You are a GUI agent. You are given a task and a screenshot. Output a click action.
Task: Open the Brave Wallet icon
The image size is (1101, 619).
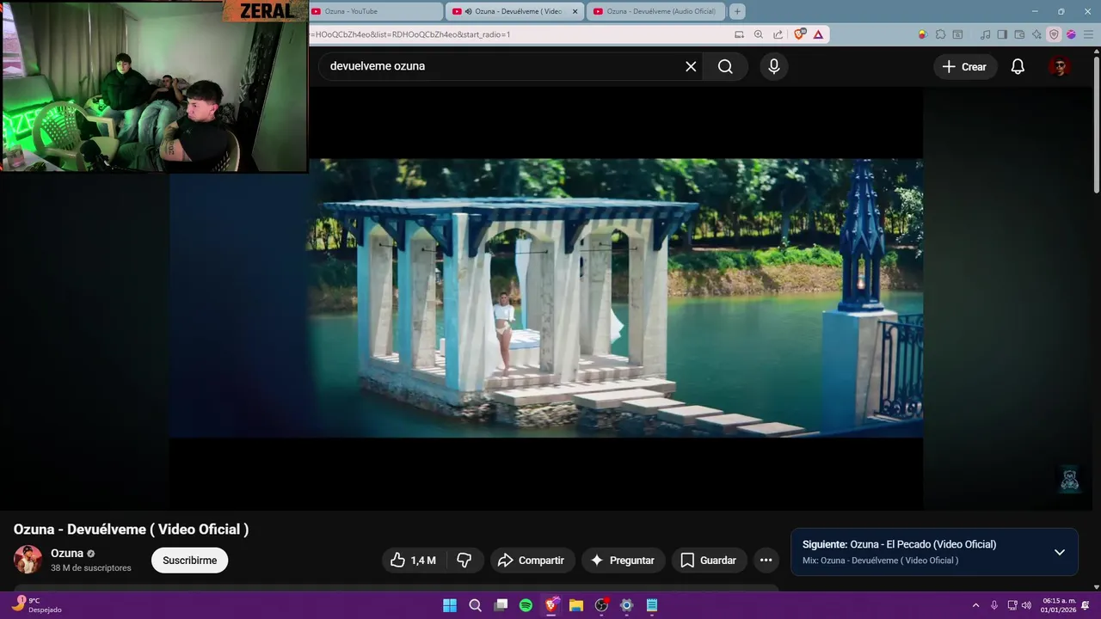(x=1019, y=34)
